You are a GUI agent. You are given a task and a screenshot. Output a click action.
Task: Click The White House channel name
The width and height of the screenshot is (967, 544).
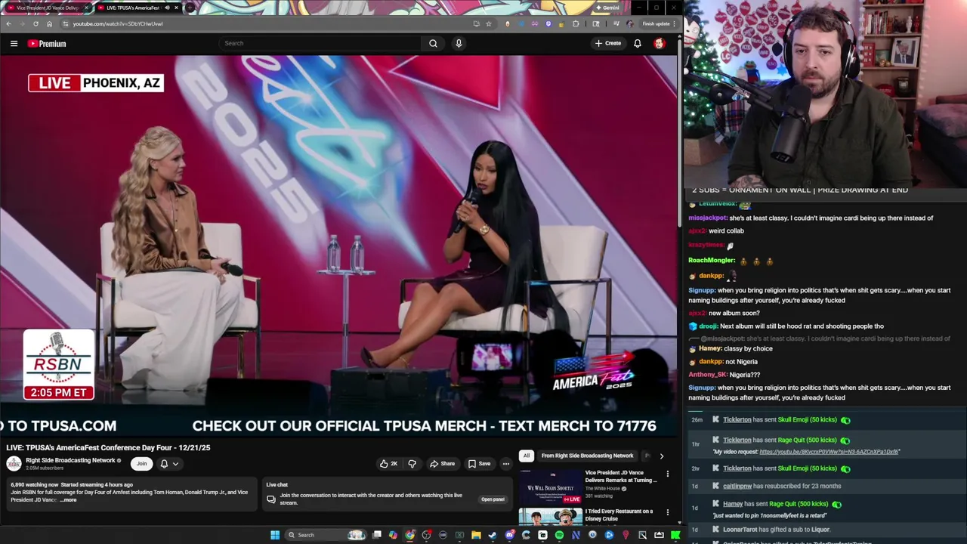603,489
